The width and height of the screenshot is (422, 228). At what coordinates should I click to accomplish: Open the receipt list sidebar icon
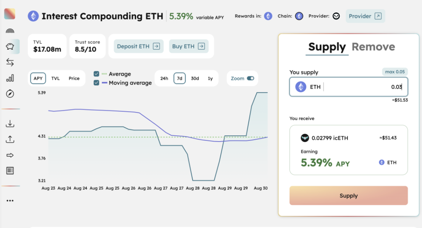(x=10, y=171)
